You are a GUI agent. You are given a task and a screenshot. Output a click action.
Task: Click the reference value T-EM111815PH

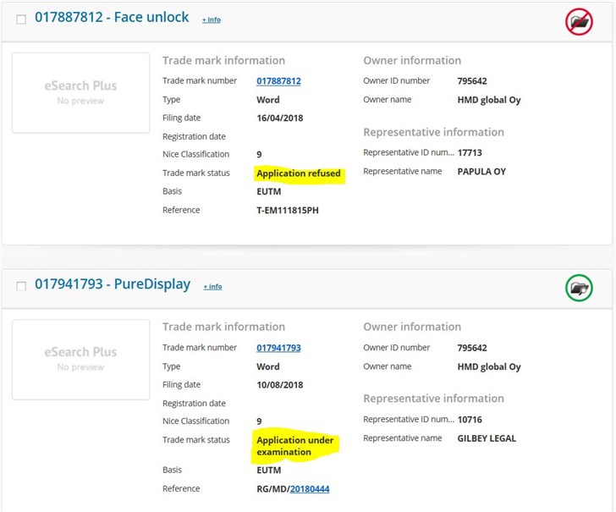pyautogui.click(x=288, y=210)
